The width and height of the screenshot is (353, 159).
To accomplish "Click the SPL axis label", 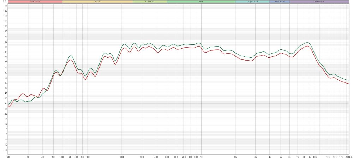I will click(x=4, y=2).
